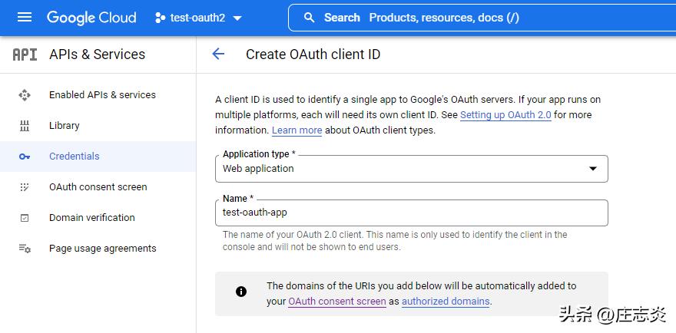The width and height of the screenshot is (676, 333).
Task: Click the Credentials key icon
Action: click(x=25, y=157)
